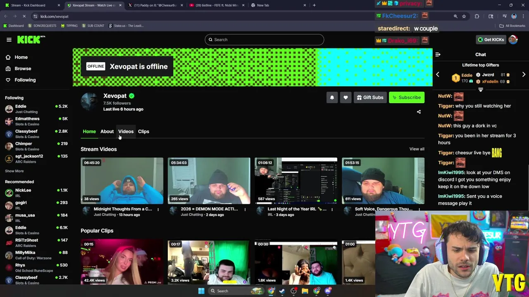
Task: Open user avatar menu in Kick header
Action: pos(513,40)
